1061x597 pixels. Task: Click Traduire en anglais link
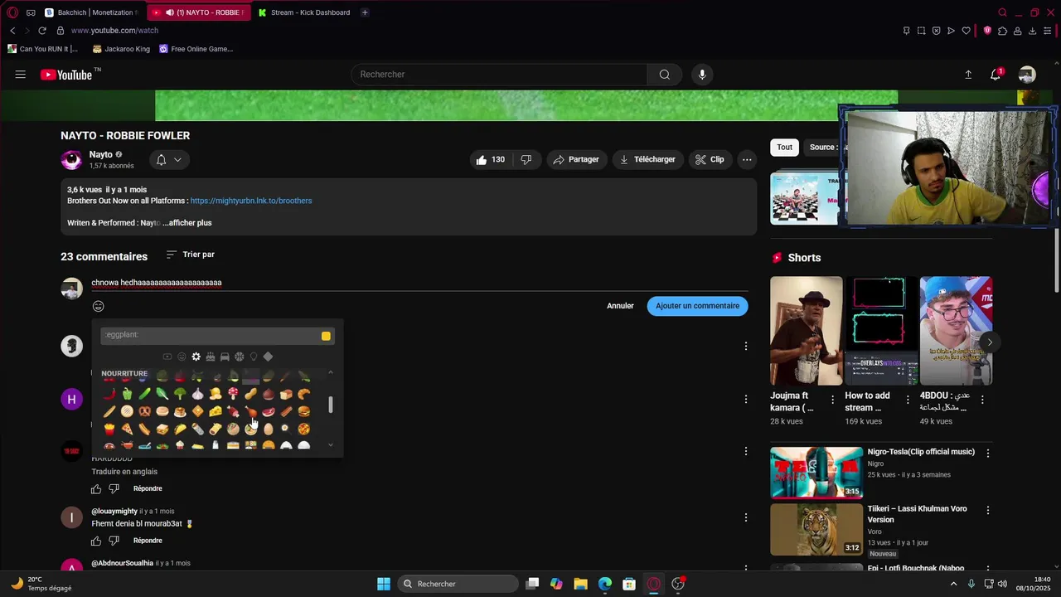(x=124, y=472)
